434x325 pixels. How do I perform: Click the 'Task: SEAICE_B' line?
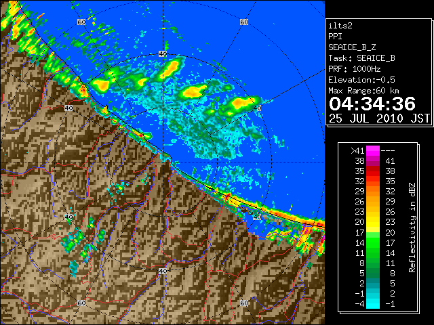[x=361, y=58]
